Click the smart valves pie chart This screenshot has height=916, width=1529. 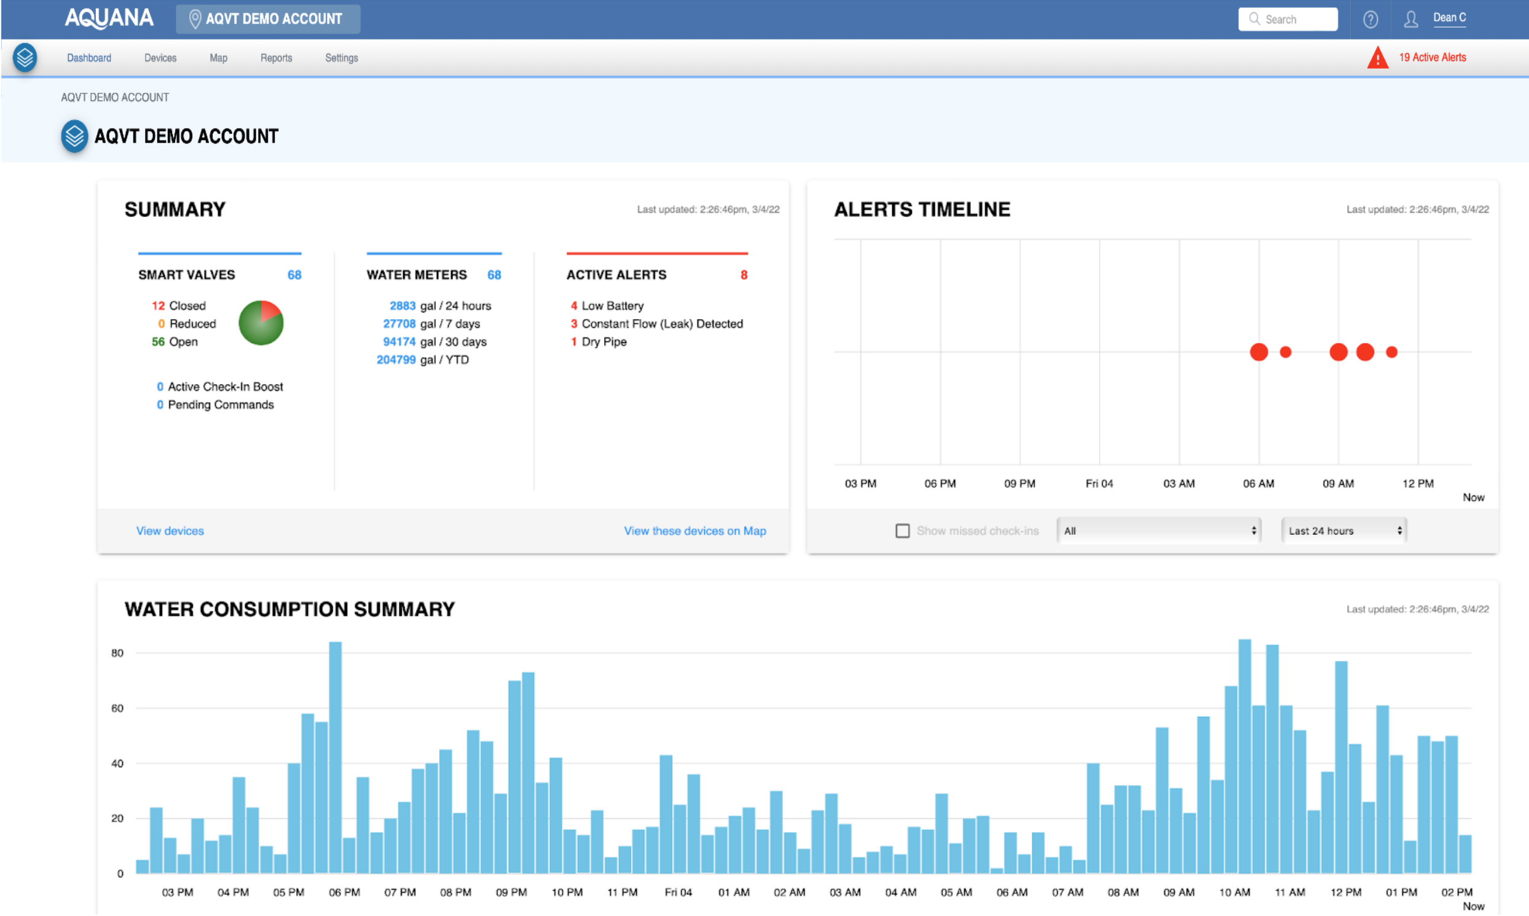point(261,323)
